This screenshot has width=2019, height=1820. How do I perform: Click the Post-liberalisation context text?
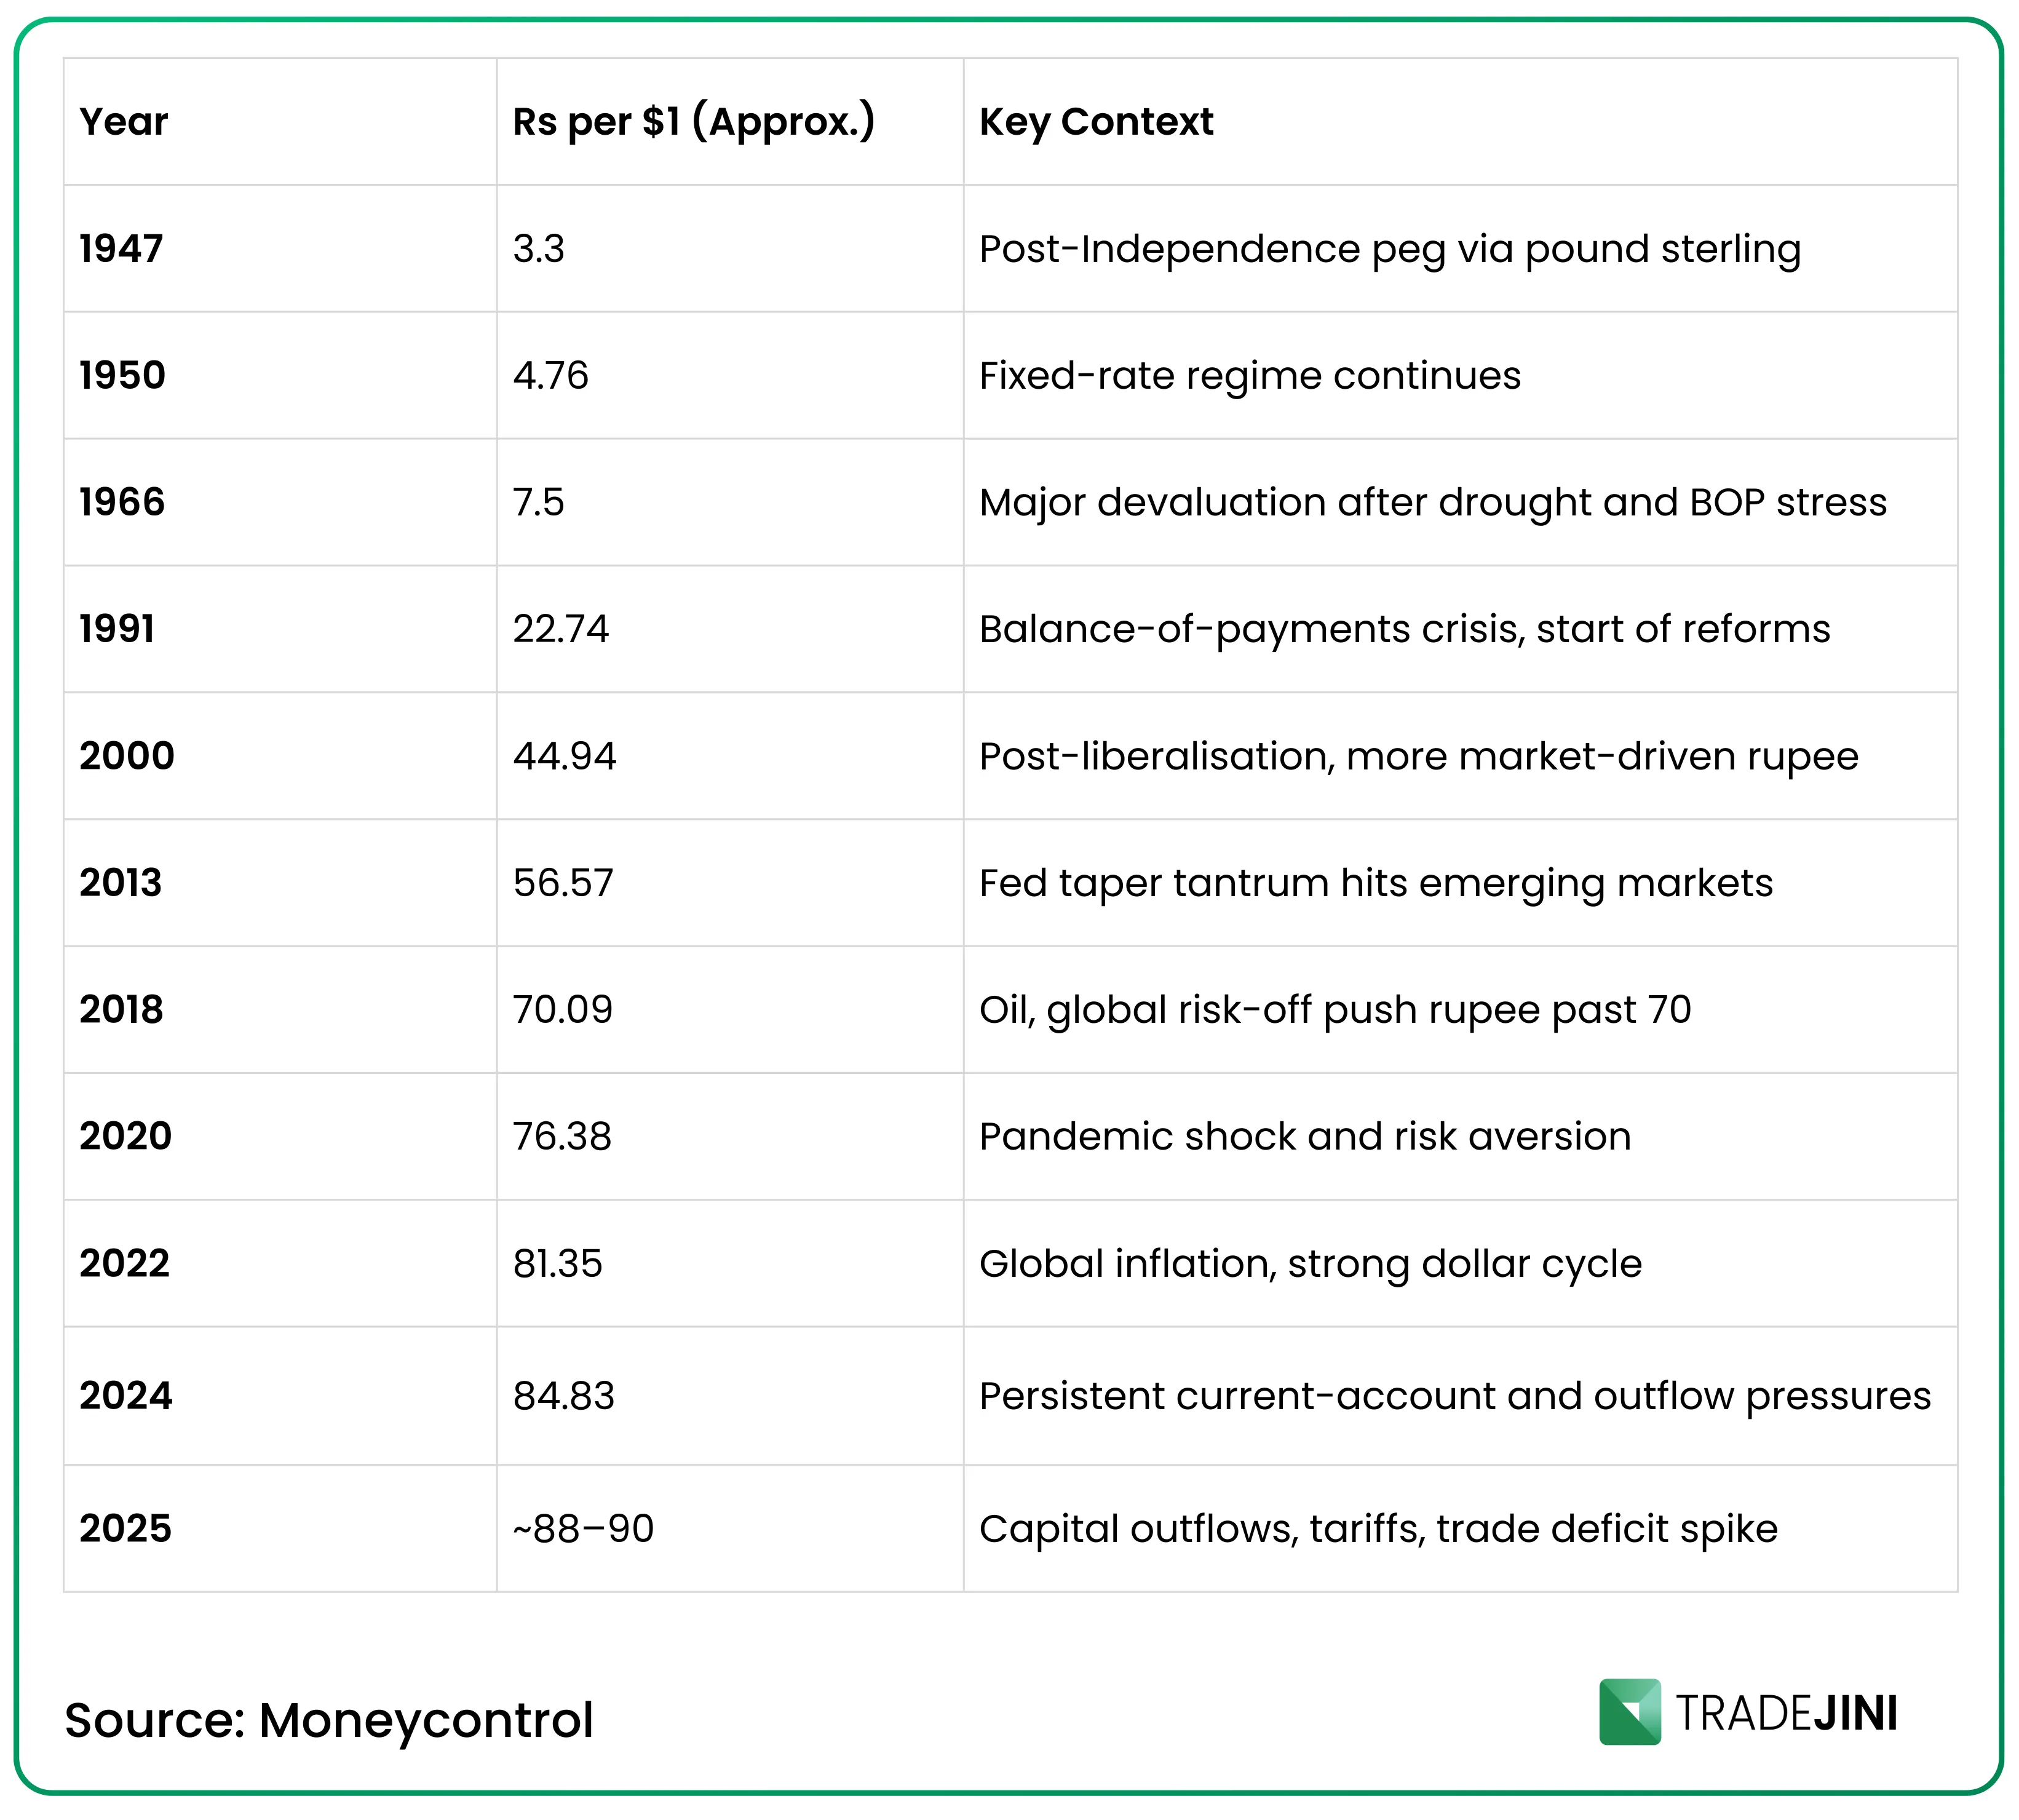(1418, 756)
